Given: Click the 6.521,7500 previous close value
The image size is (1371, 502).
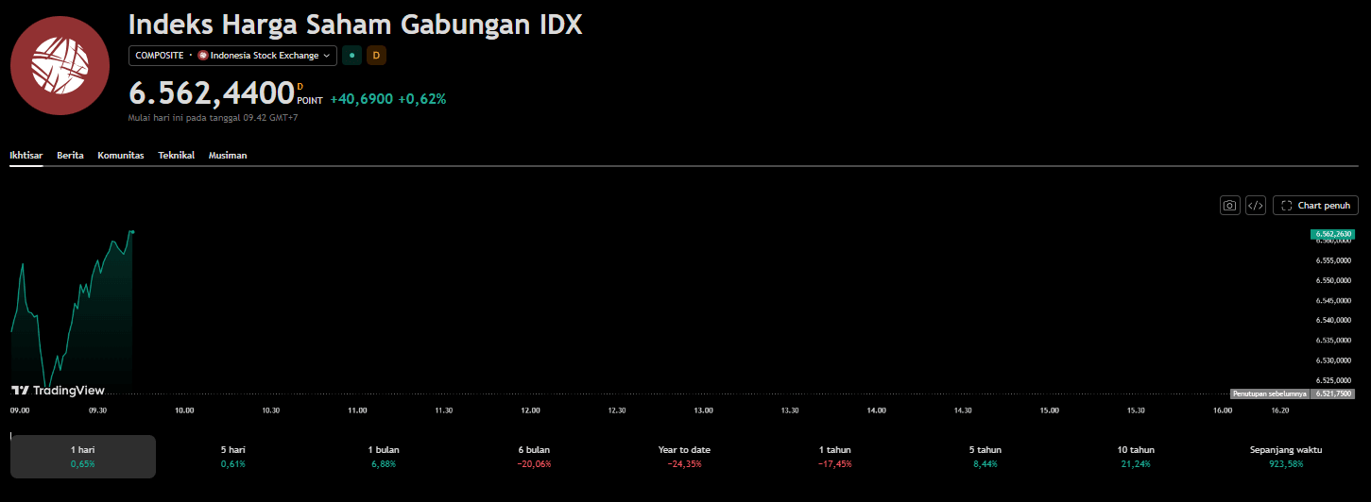Looking at the screenshot, I should [1332, 393].
